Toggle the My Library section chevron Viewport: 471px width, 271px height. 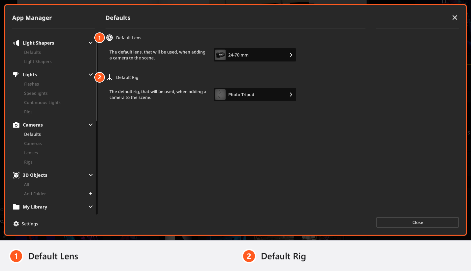91,207
